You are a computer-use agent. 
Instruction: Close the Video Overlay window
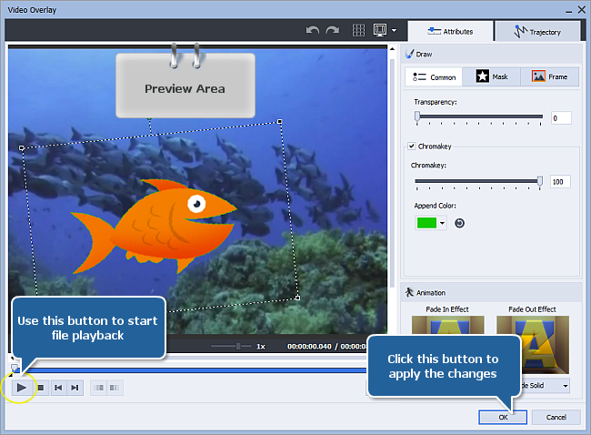582,10
